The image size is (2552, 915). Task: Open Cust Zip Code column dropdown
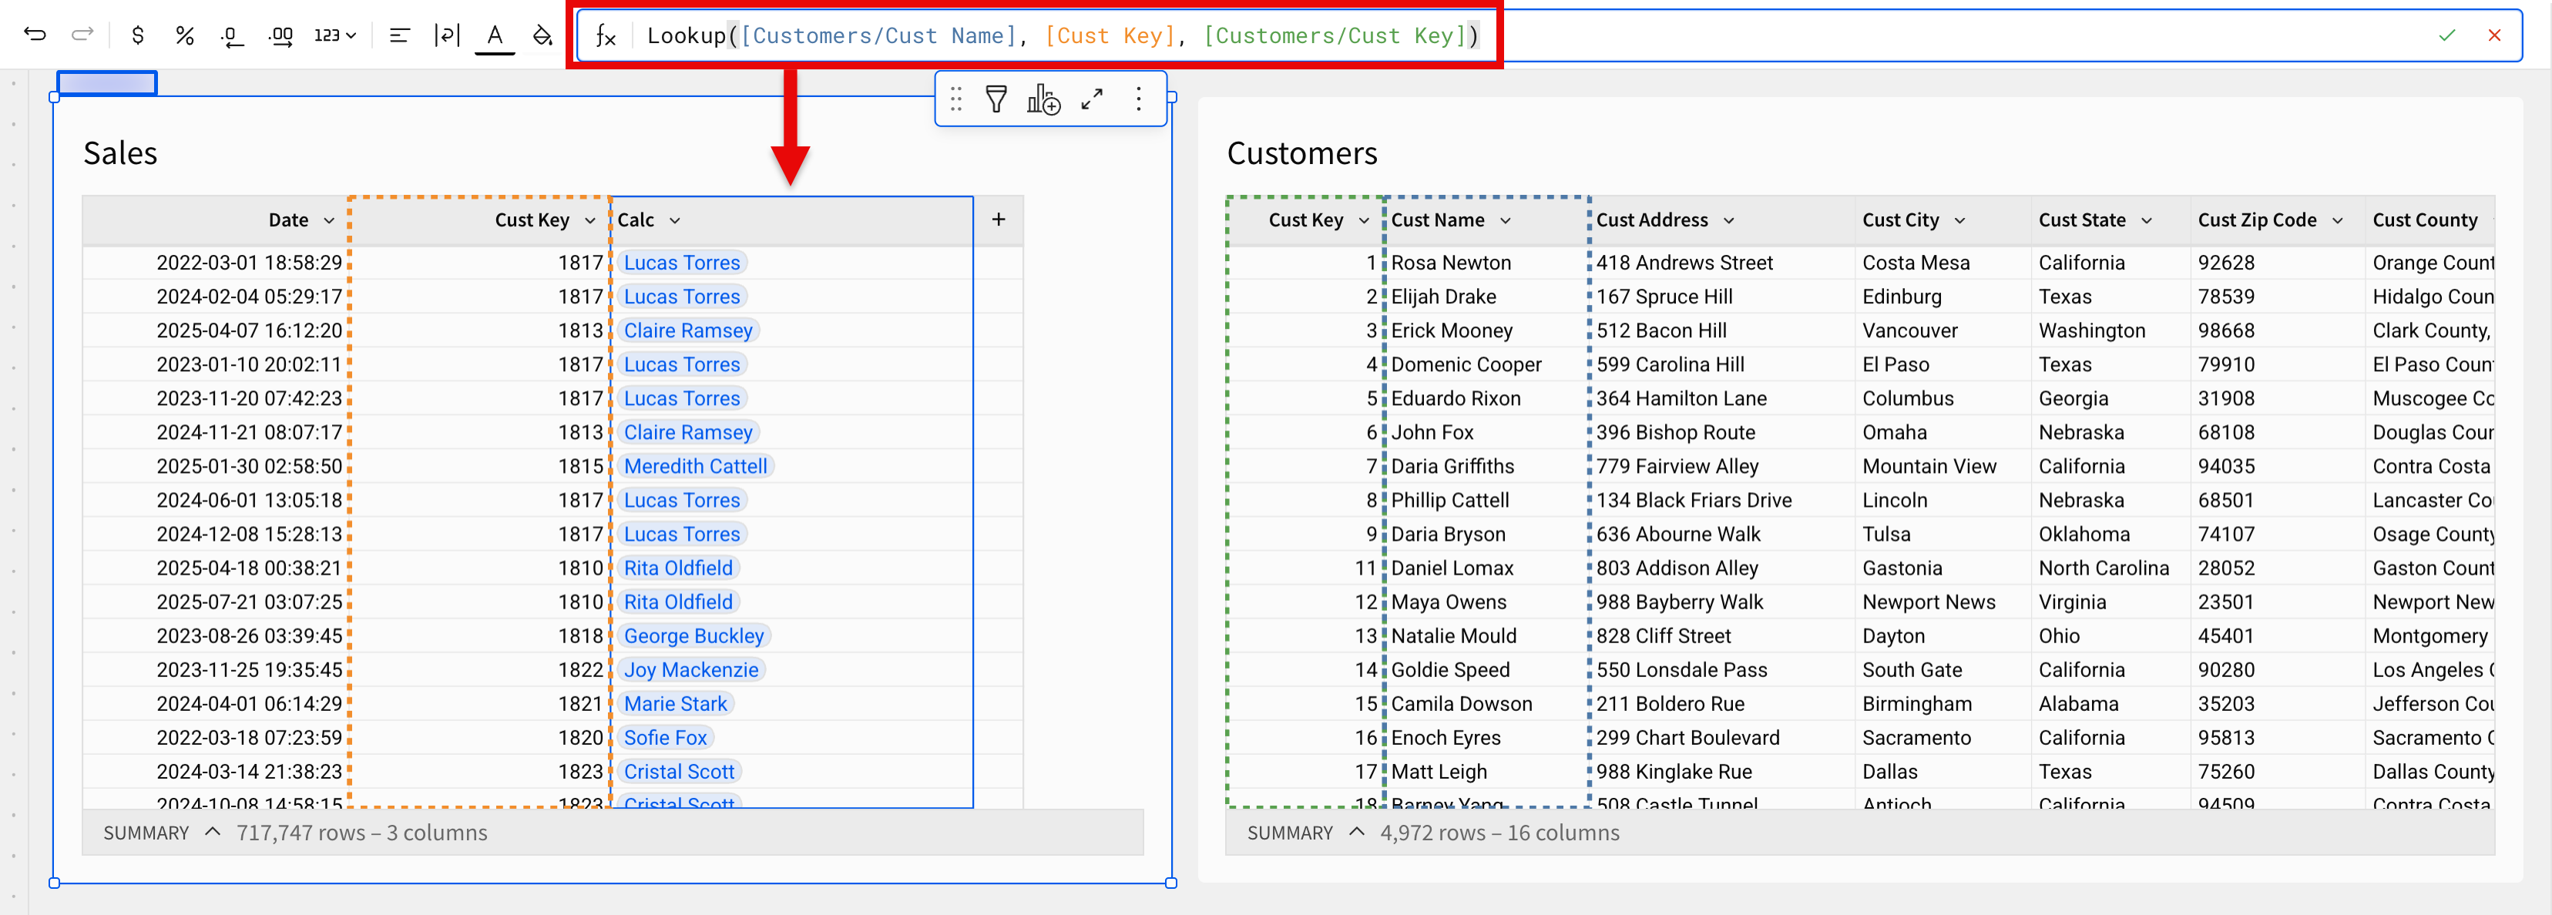(2338, 220)
